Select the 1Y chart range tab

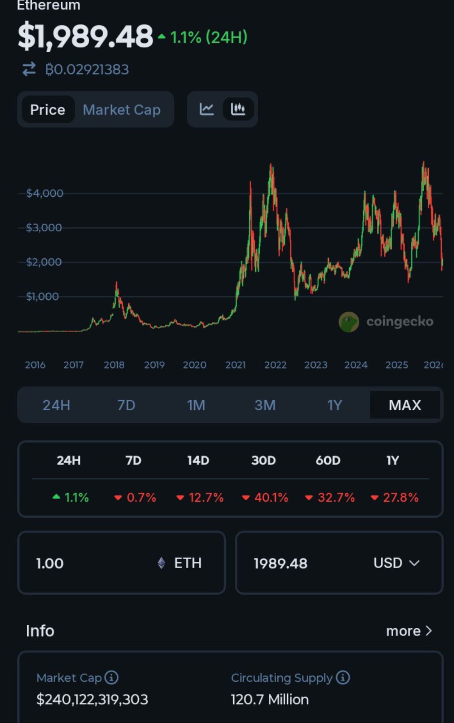[x=334, y=405]
